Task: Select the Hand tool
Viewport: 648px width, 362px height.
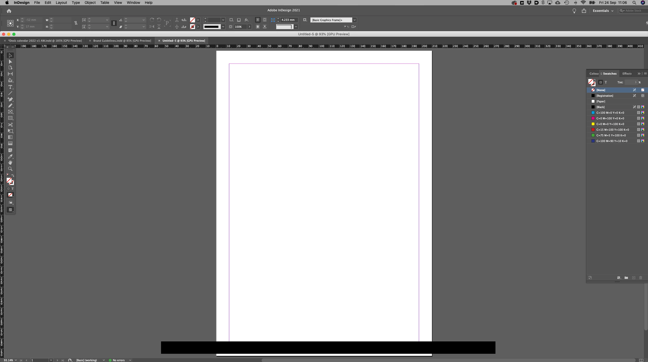Action: tap(10, 163)
